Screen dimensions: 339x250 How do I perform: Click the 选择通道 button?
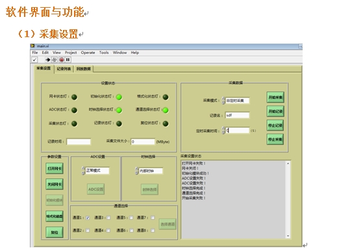(x=168, y=224)
